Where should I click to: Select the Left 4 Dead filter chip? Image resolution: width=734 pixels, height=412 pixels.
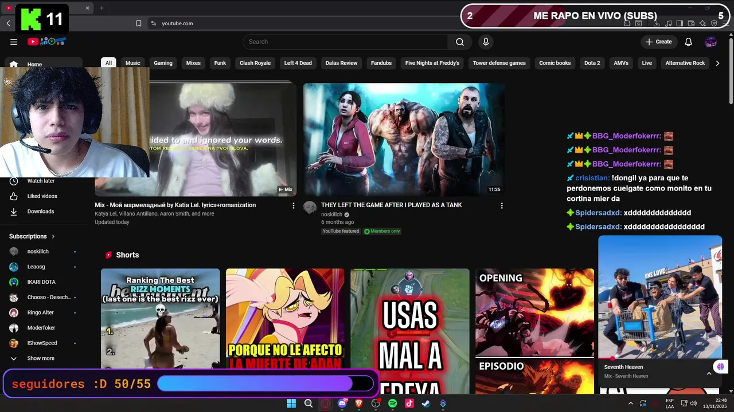pyautogui.click(x=298, y=63)
